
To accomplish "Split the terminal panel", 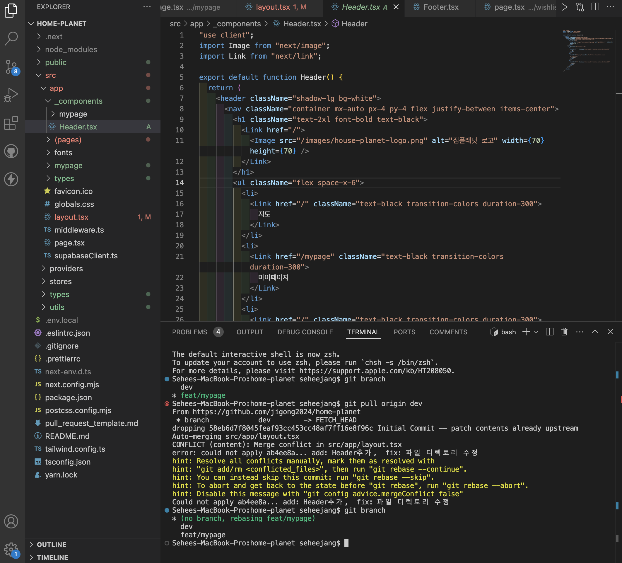I will tap(549, 332).
